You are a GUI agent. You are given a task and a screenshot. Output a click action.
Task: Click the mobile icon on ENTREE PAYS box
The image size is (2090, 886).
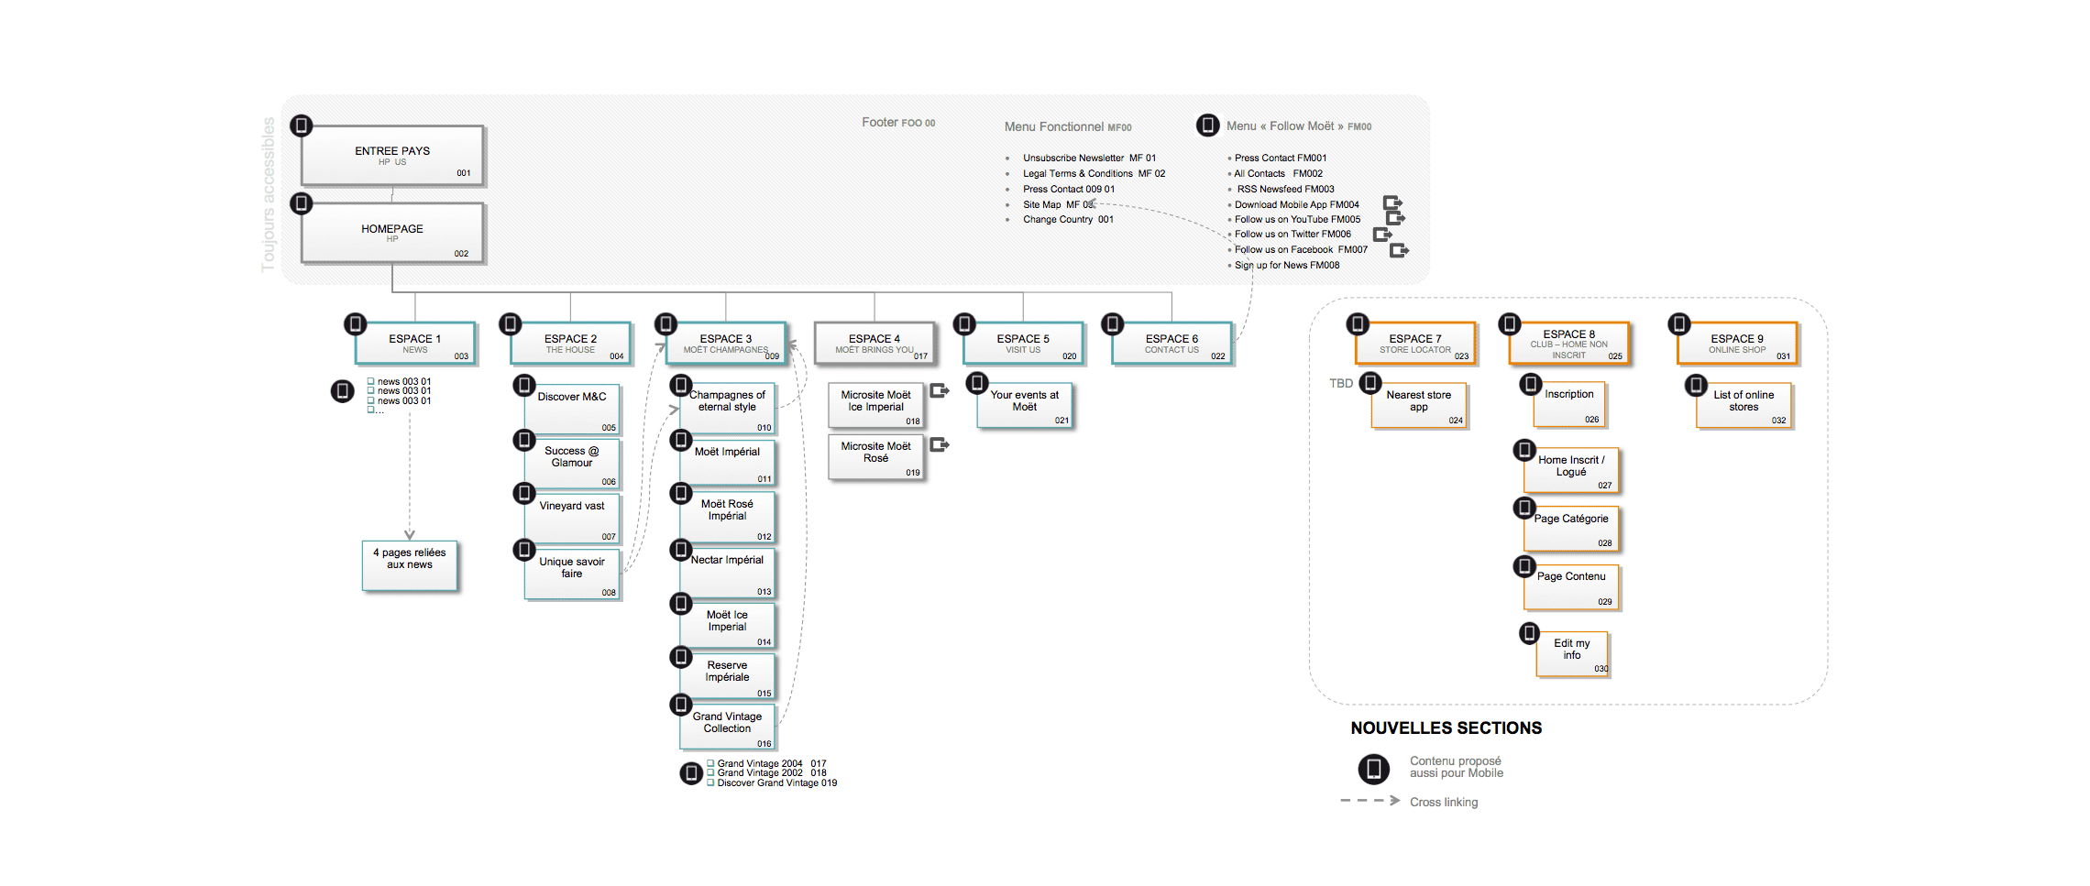(x=302, y=126)
